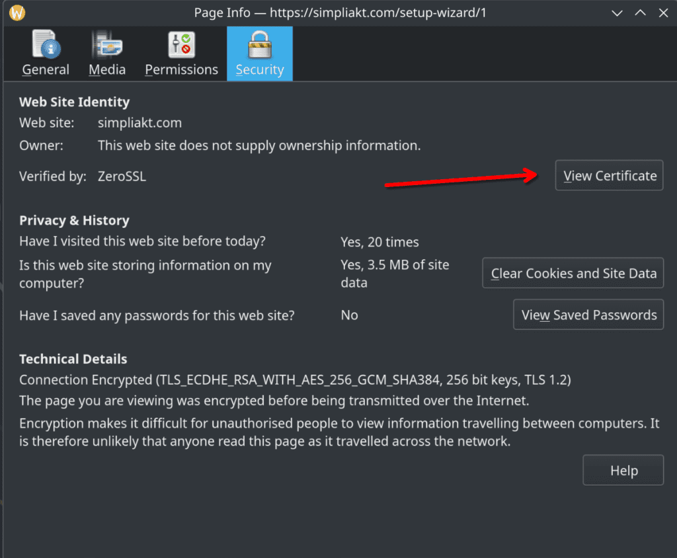Click the Page Info title bar text

click(340, 13)
